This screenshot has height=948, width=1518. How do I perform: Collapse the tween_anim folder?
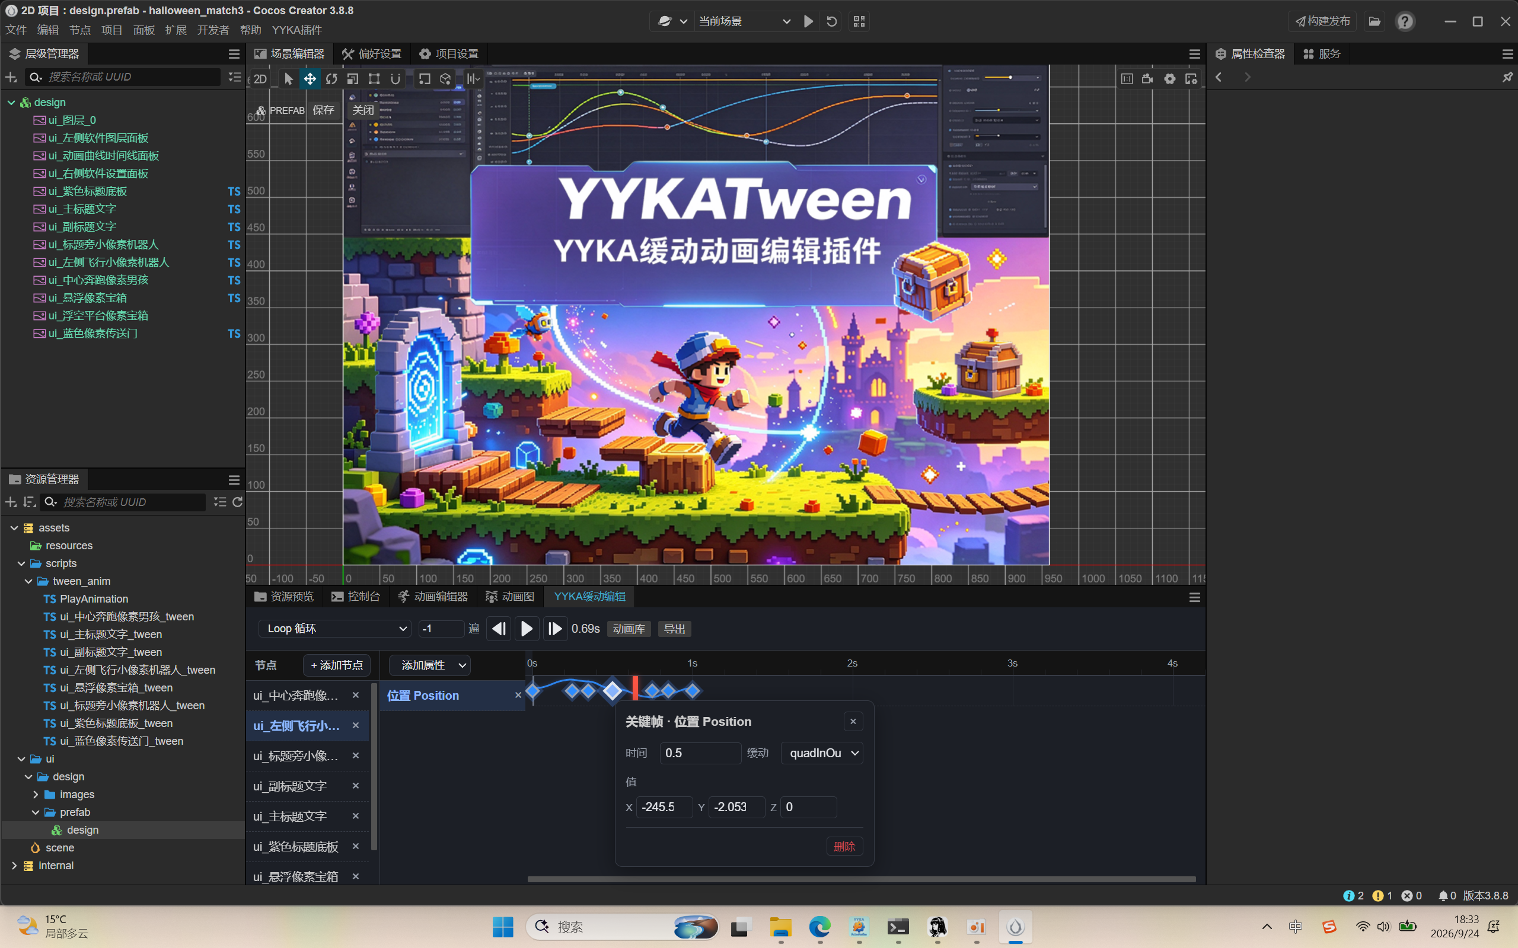tap(28, 581)
